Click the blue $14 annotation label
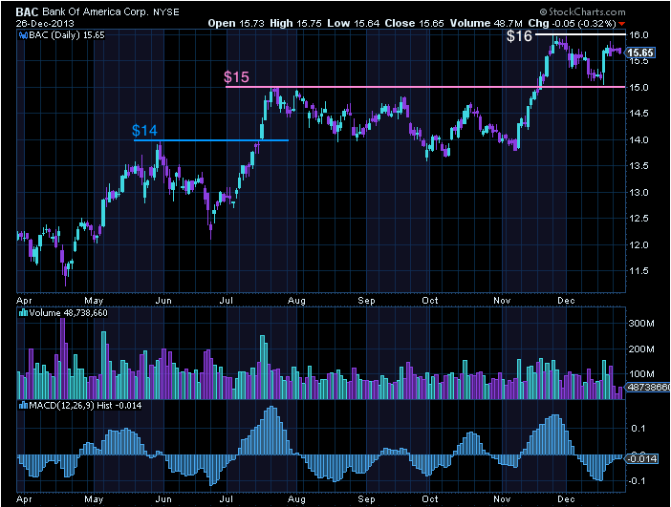 [x=144, y=131]
